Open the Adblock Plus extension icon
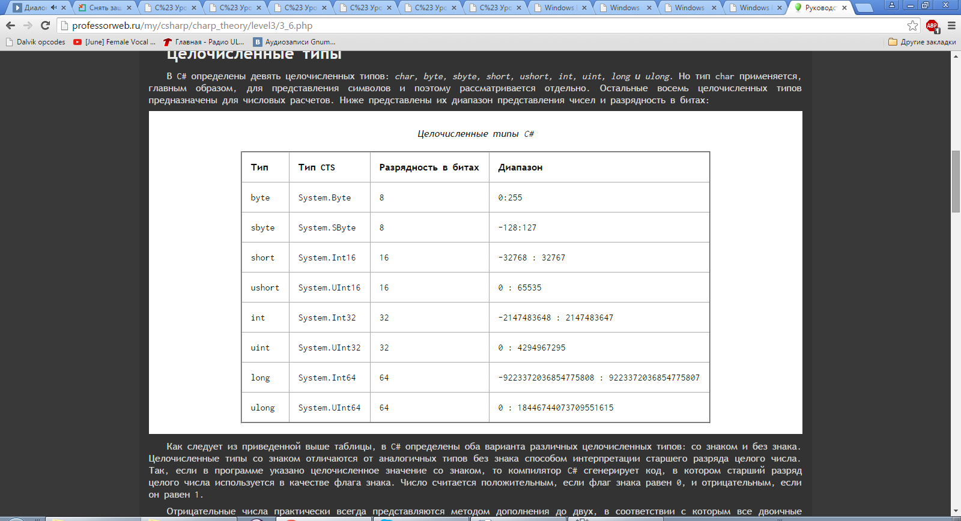 pos(932,26)
